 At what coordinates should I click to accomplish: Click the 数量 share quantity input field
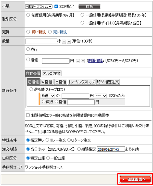point(41,41)
